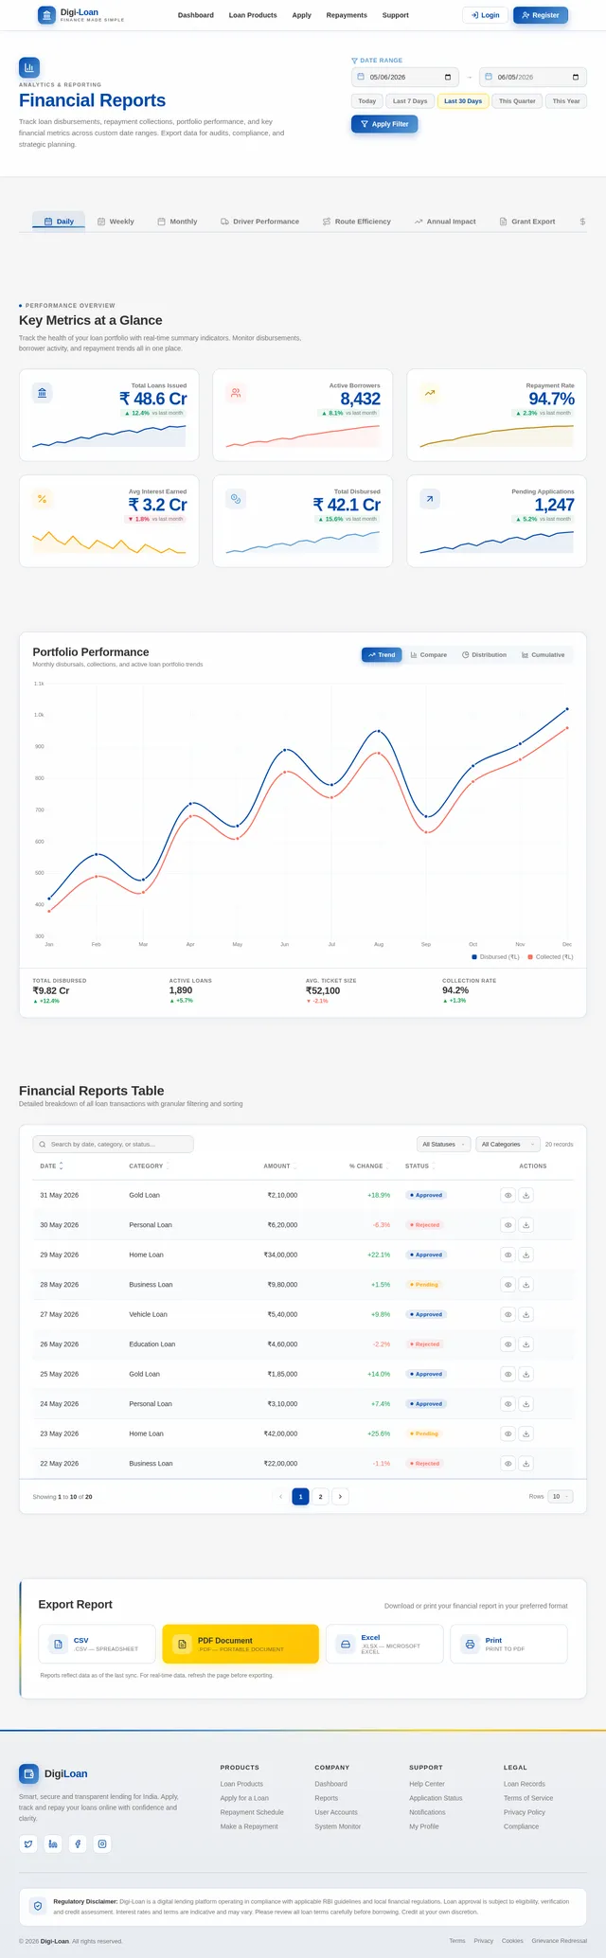Open the Twitter social icon in footer
Image resolution: width=606 pixels, height=1958 pixels.
click(x=28, y=1843)
